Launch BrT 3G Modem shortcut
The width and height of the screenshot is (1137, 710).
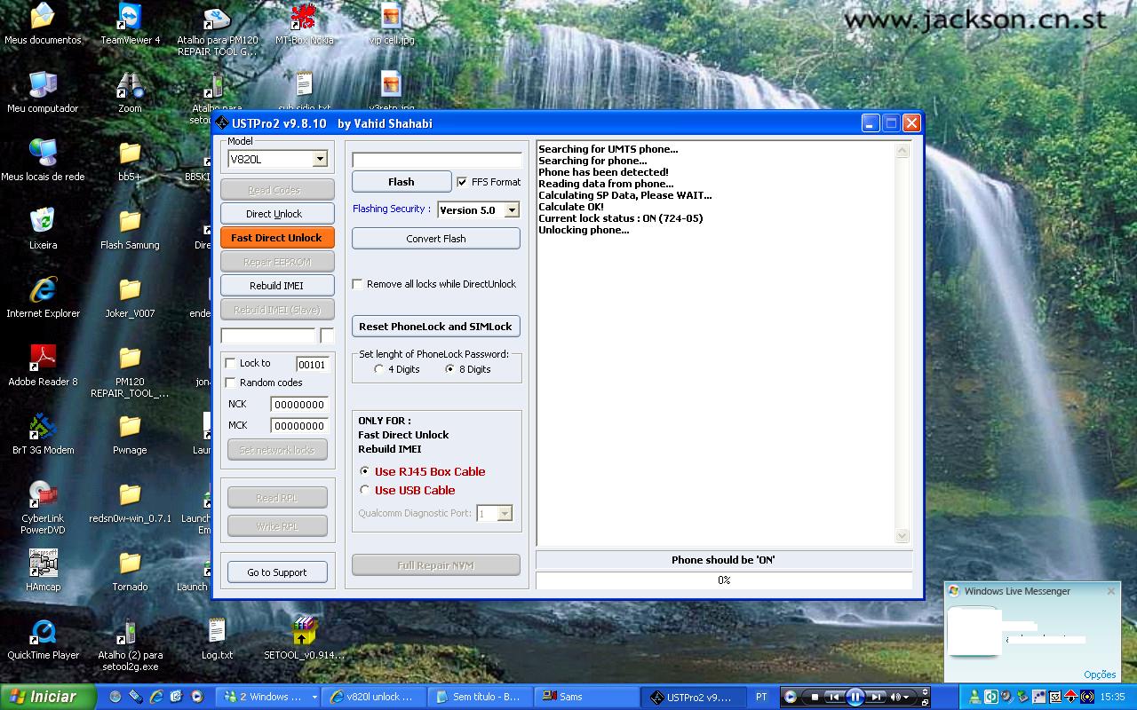click(43, 434)
